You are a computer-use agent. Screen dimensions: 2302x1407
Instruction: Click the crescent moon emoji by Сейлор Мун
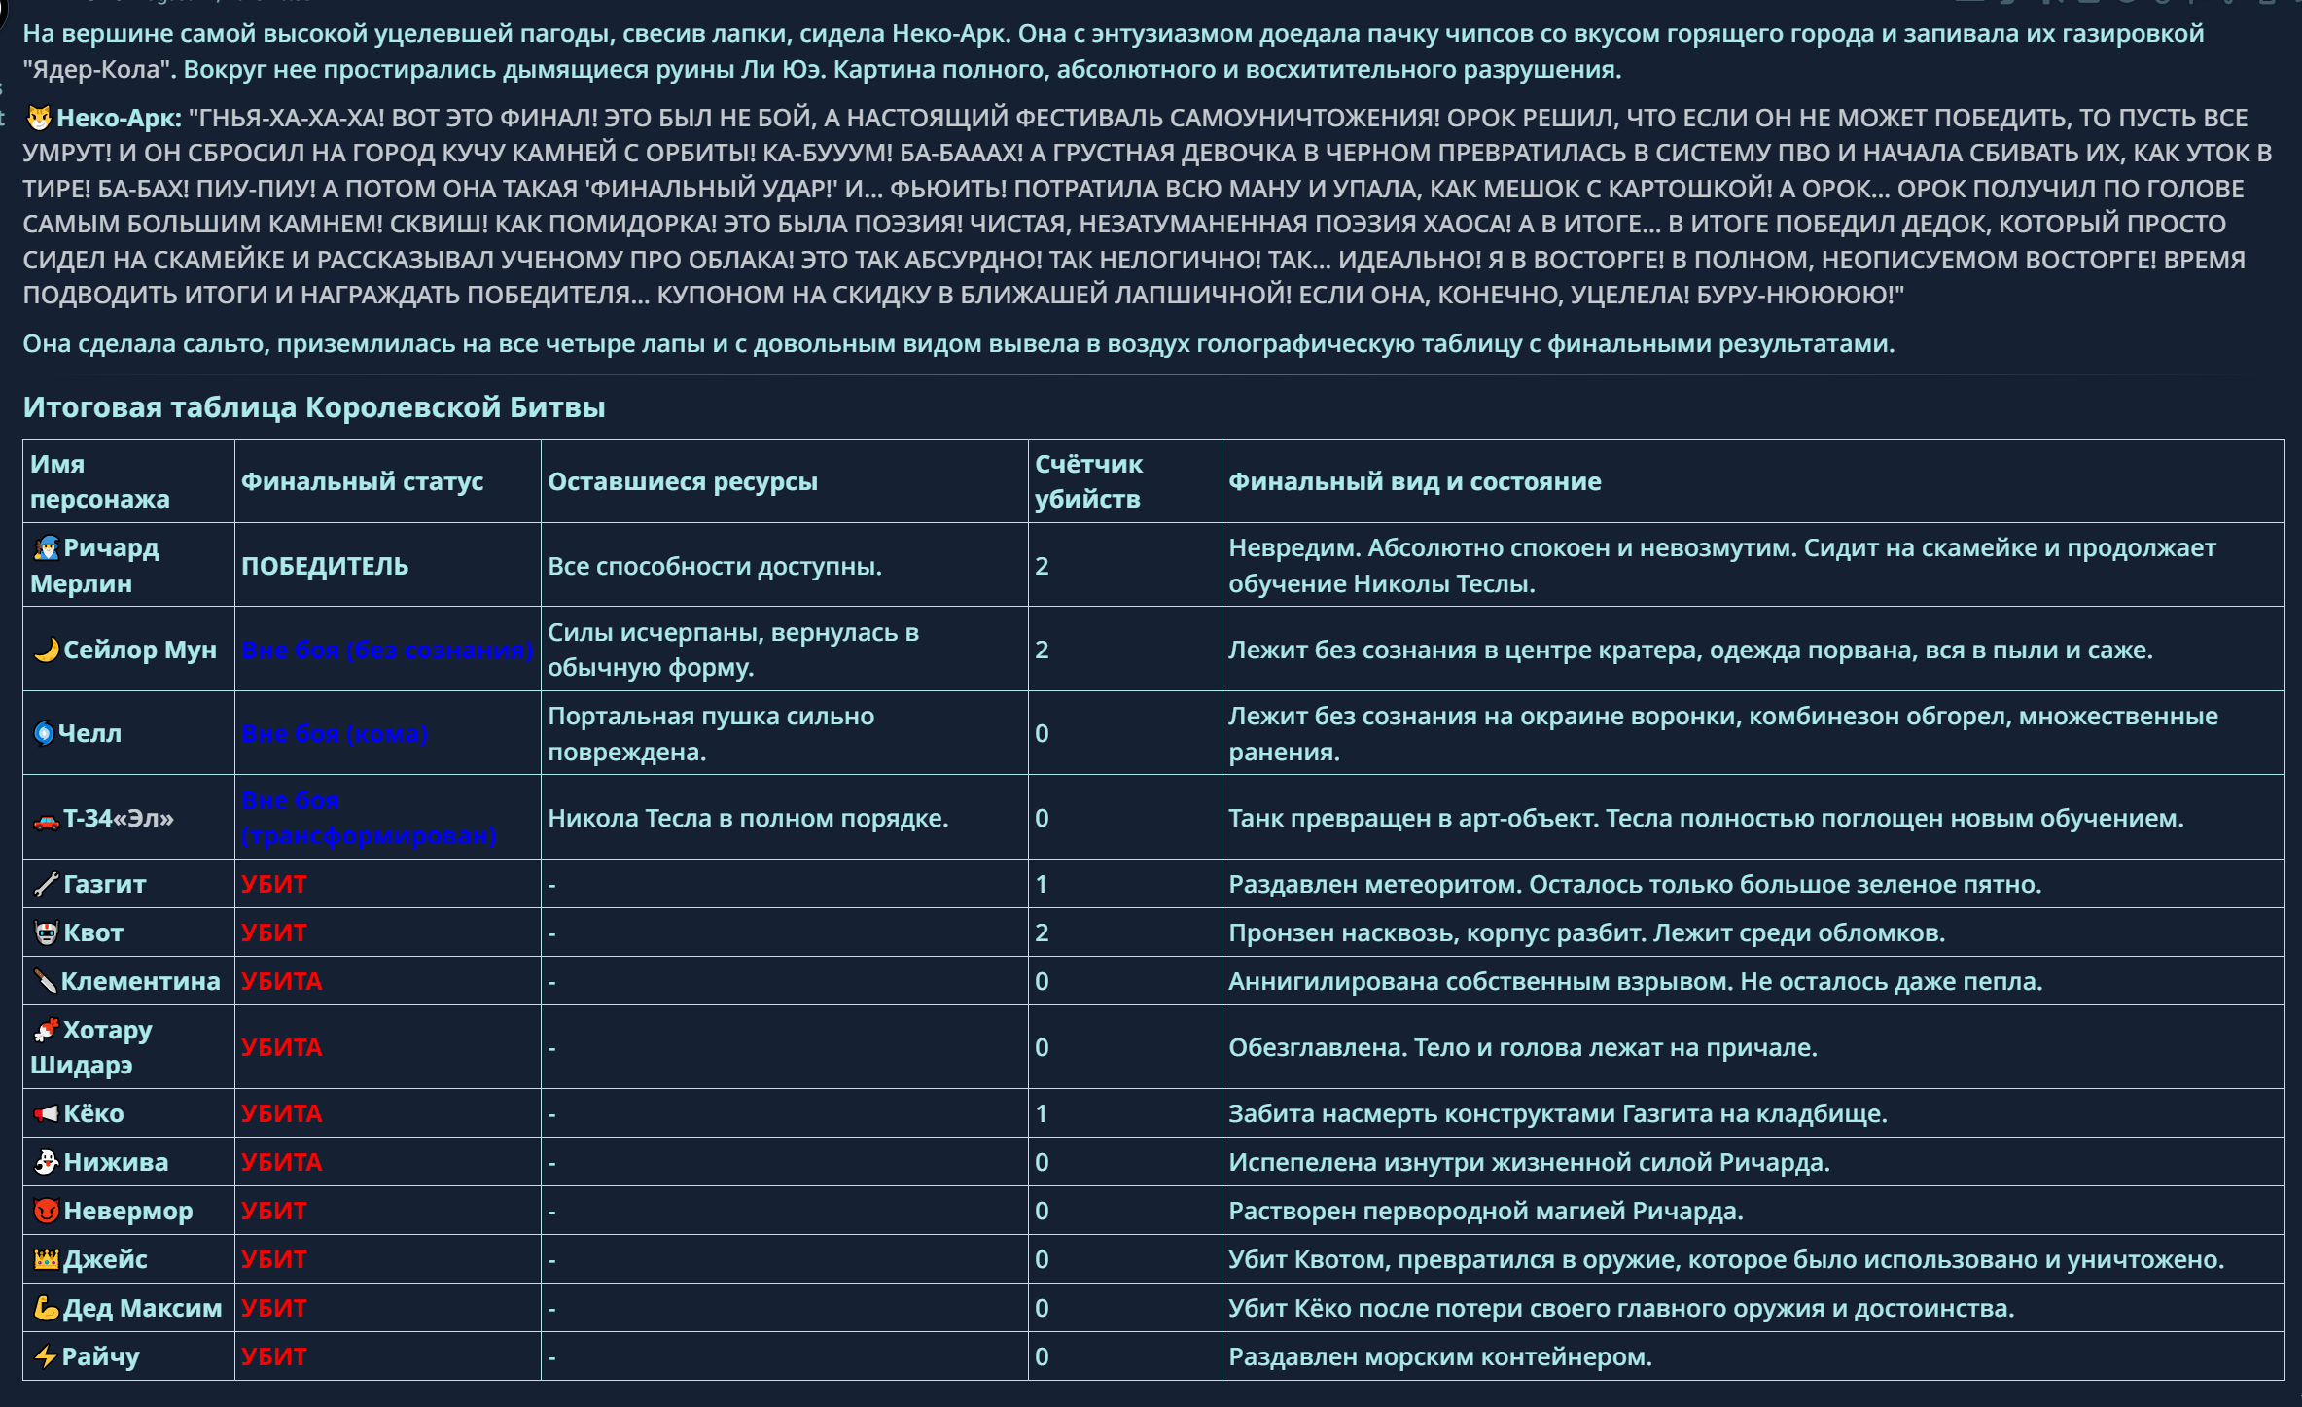click(x=46, y=650)
